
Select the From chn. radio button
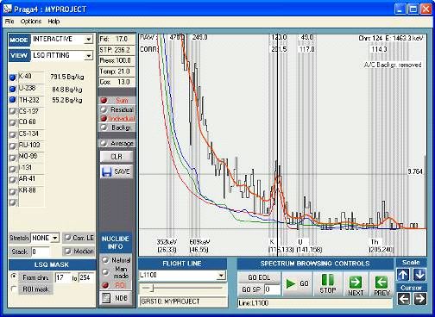pyautogui.click(x=13, y=277)
